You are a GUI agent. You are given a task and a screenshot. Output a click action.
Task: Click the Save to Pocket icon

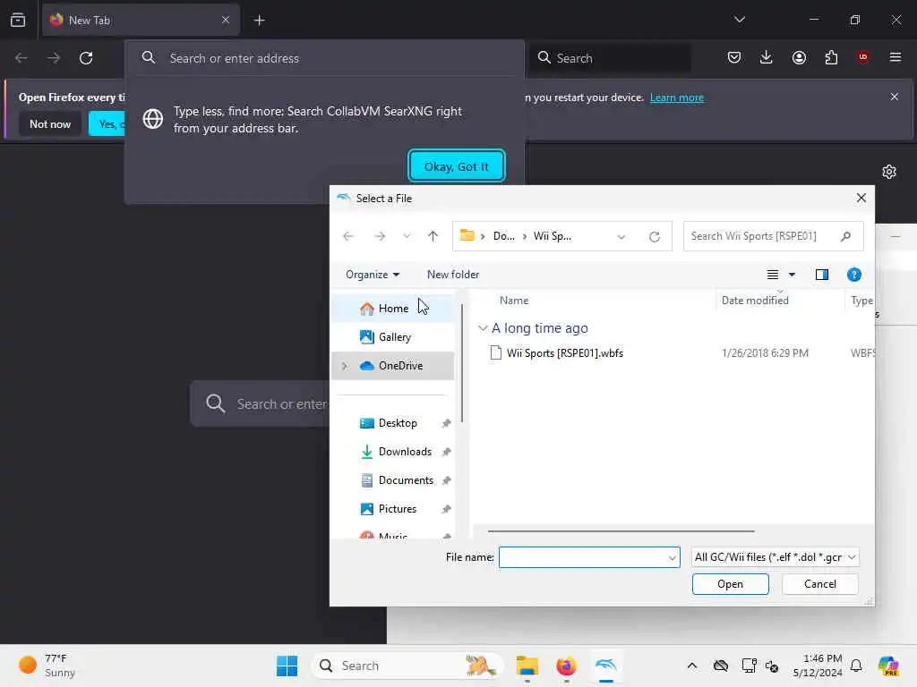coord(734,57)
